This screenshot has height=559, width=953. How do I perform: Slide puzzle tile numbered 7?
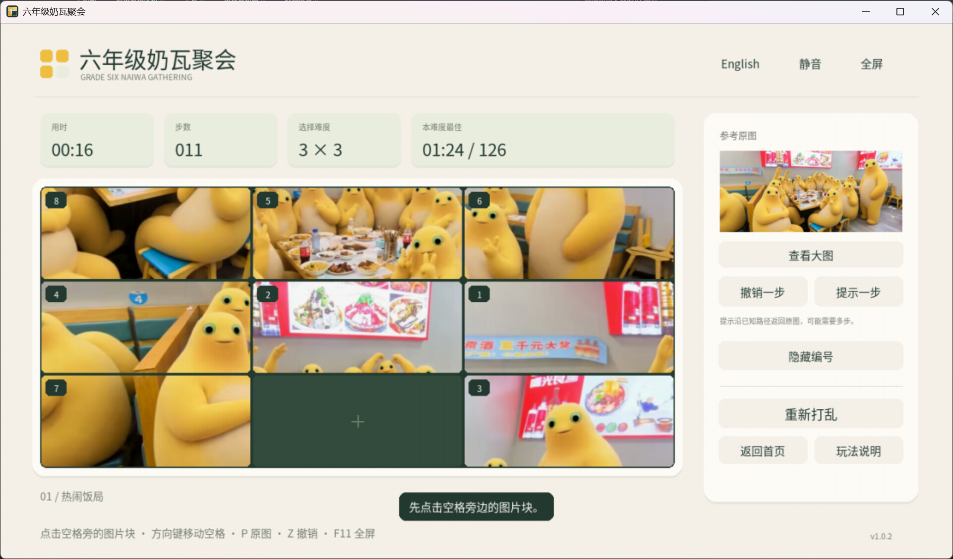coord(146,421)
